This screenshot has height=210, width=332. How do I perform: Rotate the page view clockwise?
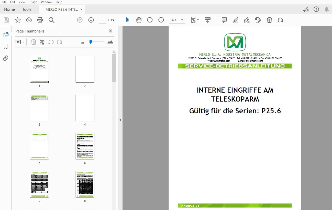click(x=281, y=20)
